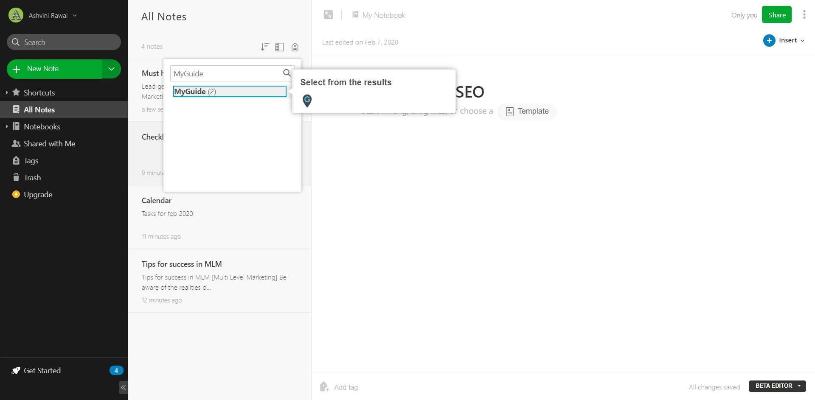The height and width of the screenshot is (400, 815).
Task: Switch to All Notes section
Action: point(39,109)
